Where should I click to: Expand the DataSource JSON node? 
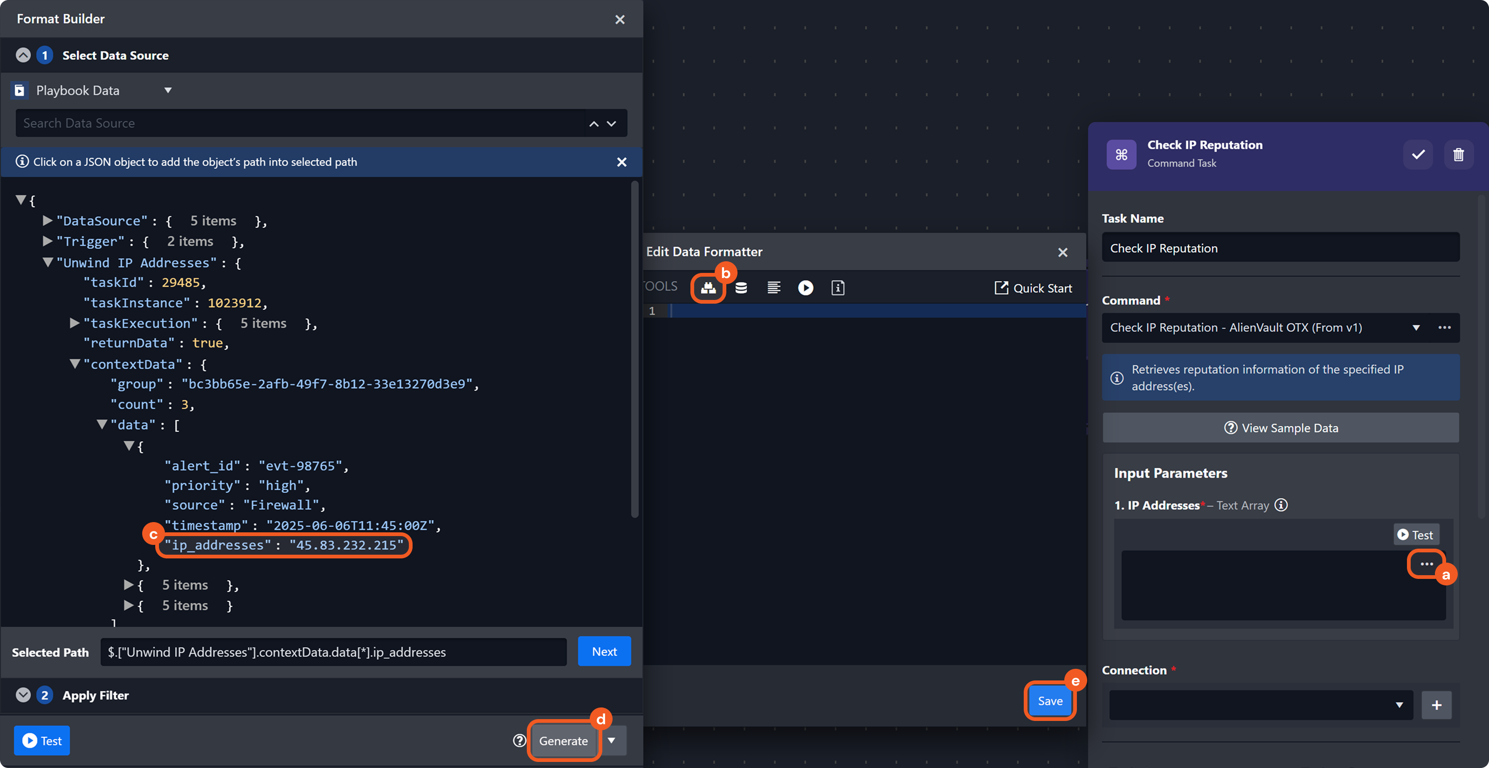click(48, 221)
